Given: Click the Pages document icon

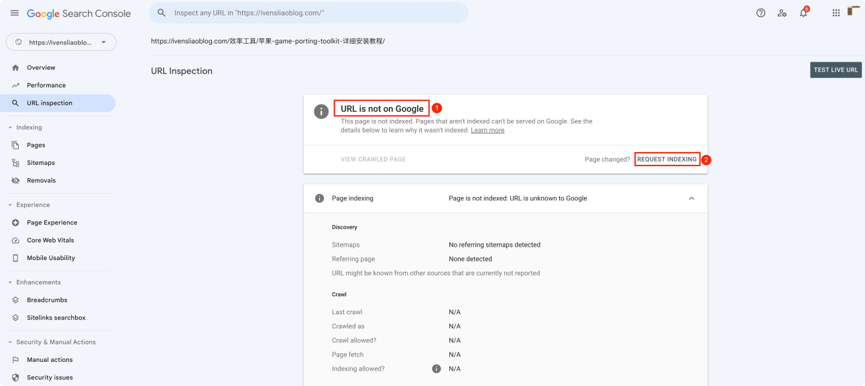Looking at the screenshot, I should (x=15, y=145).
